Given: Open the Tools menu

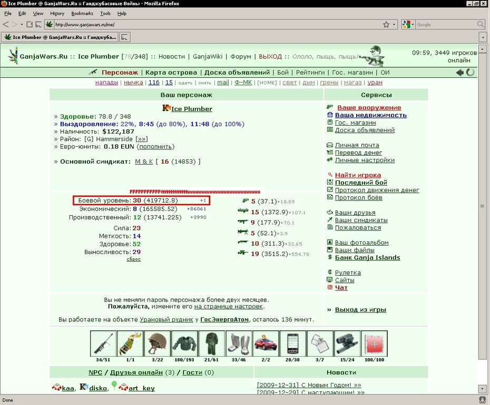Looking at the screenshot, I should point(105,14).
